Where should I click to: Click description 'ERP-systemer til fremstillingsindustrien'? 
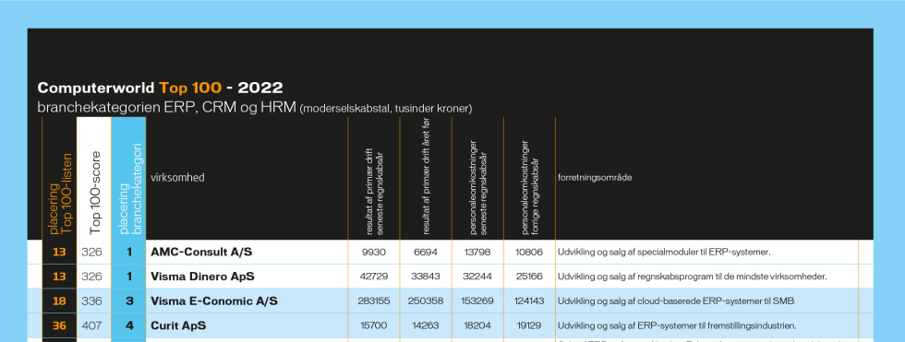coord(717,326)
